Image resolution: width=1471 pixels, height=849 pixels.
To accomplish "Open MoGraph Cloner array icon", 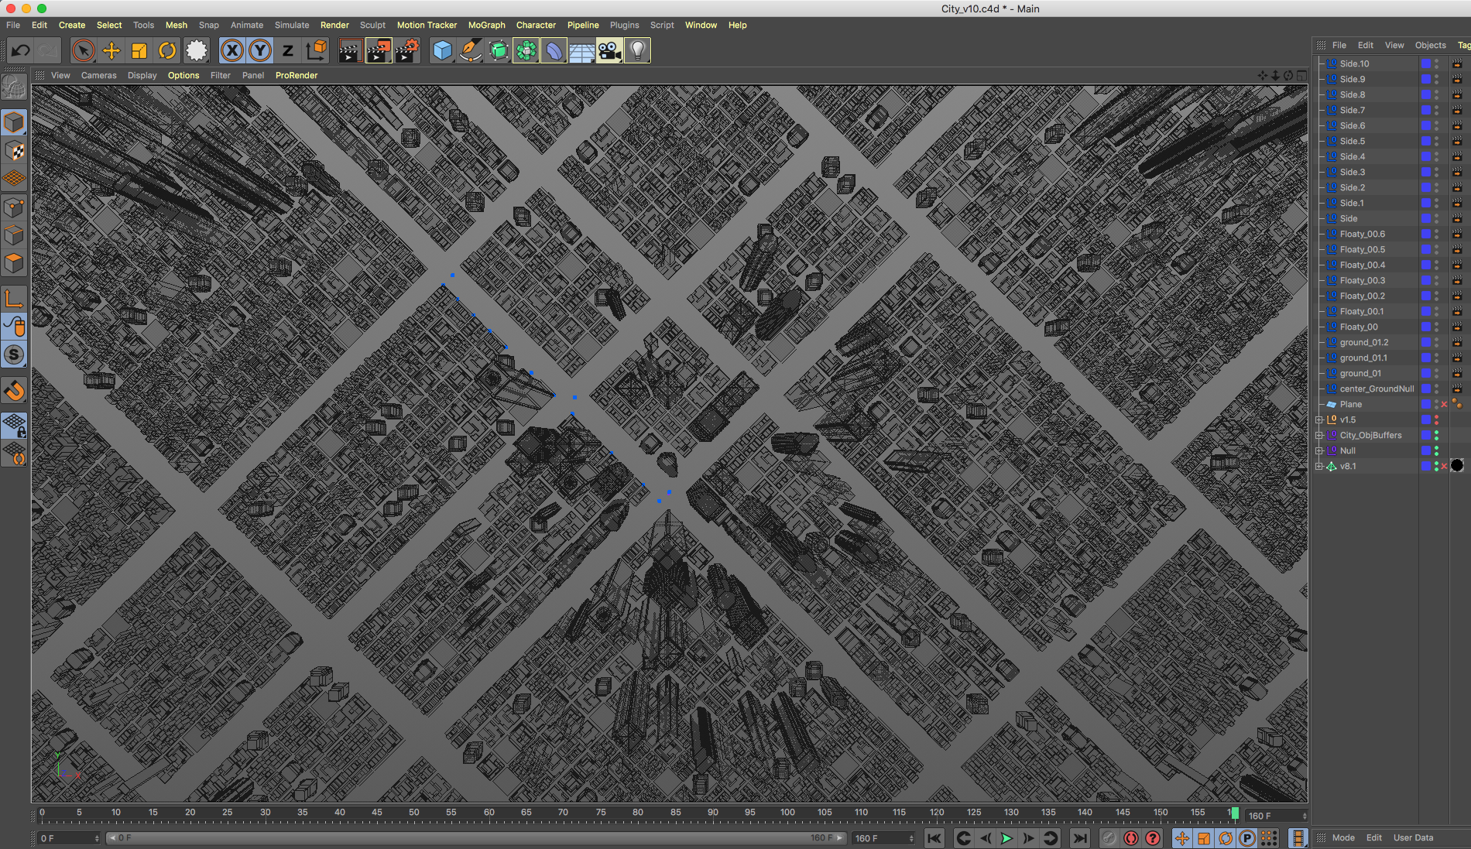I will click(x=526, y=51).
